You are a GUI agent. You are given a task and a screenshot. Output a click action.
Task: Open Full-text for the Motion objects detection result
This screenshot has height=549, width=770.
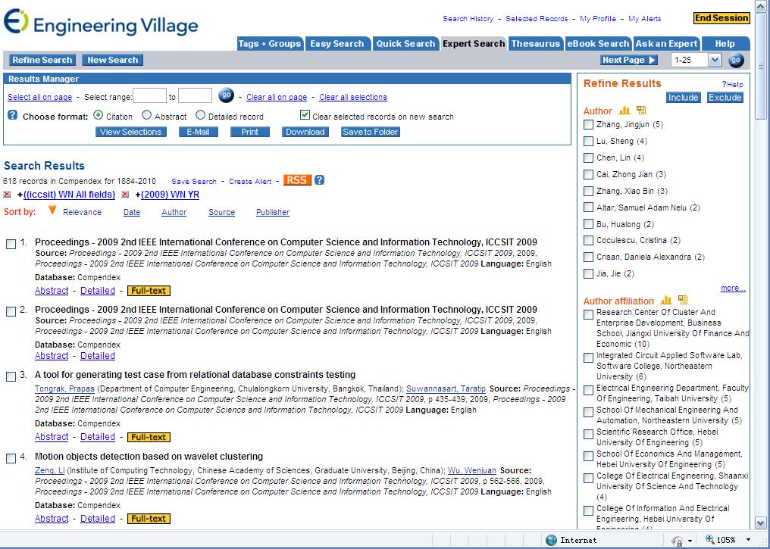pos(149,519)
